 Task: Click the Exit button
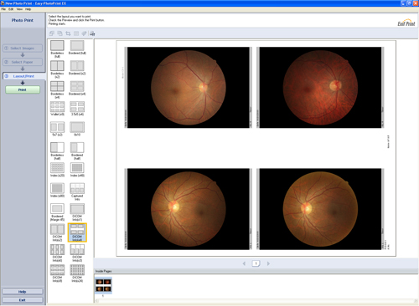tap(23, 300)
